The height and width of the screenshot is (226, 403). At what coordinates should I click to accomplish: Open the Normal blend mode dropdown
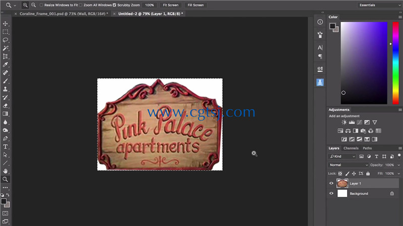coord(348,165)
